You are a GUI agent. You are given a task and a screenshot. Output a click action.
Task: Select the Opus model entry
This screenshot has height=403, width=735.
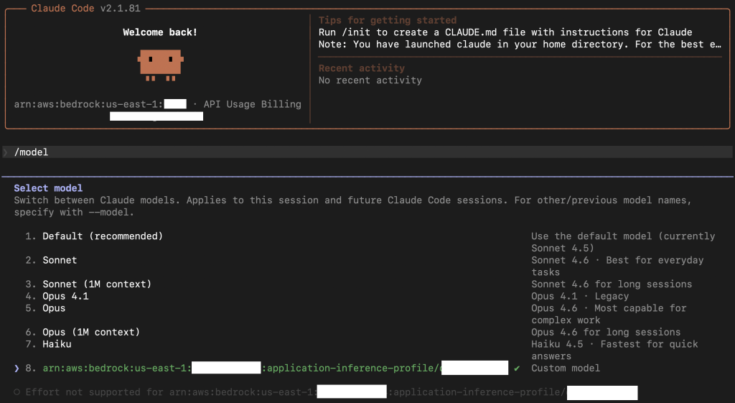[x=54, y=308]
